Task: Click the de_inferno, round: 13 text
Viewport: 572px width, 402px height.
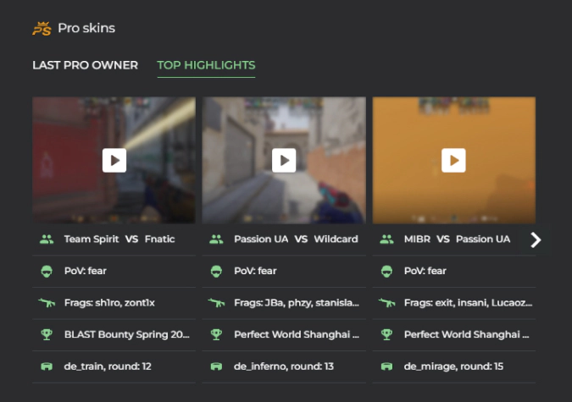Action: 284,366
